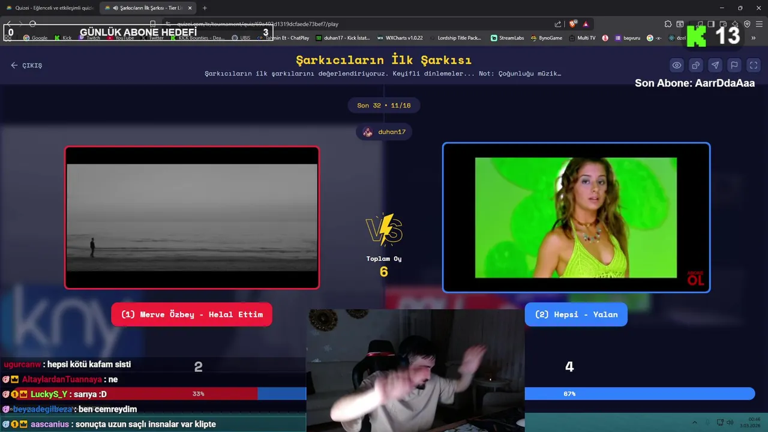Click the username AltaylardanTuannaya in chat

coord(62,379)
